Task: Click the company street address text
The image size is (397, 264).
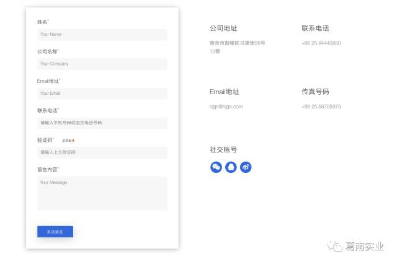Action: point(237,47)
